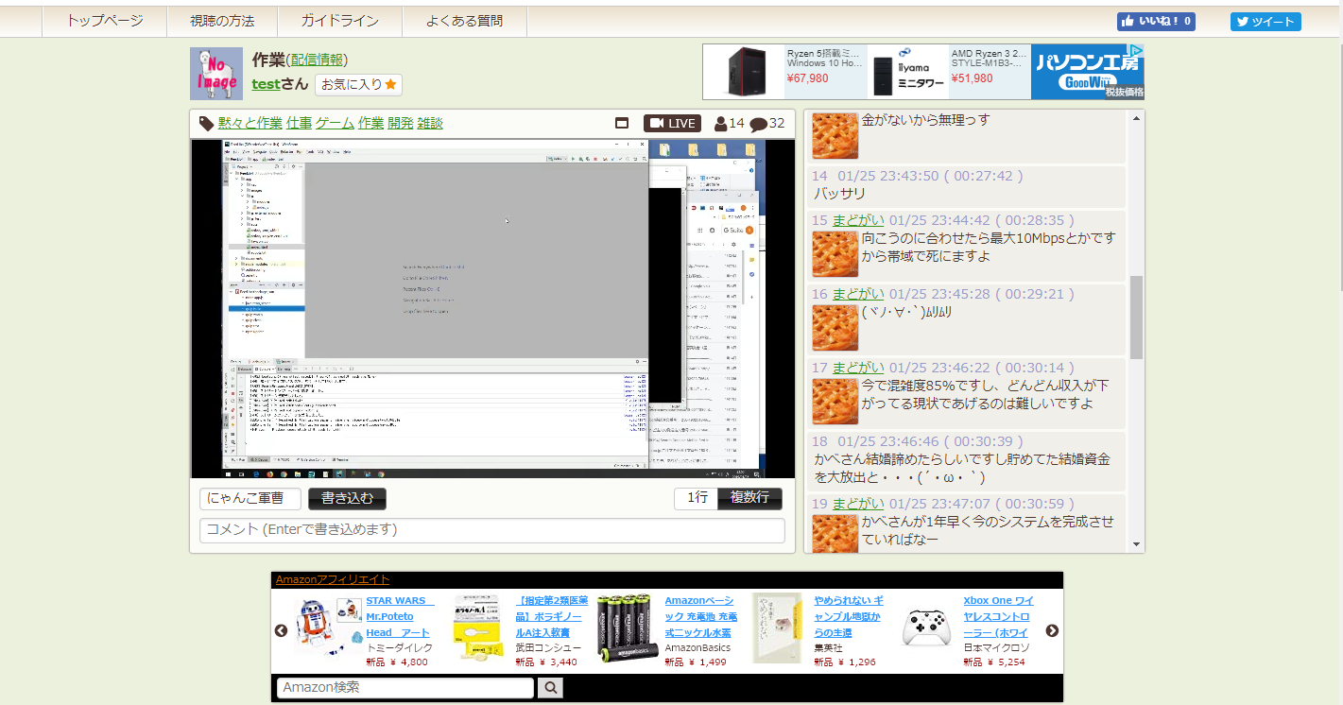Switch comment input to 1行 mode

697,498
